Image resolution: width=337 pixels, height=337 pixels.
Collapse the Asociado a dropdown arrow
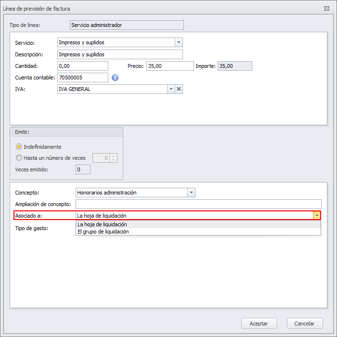316,216
